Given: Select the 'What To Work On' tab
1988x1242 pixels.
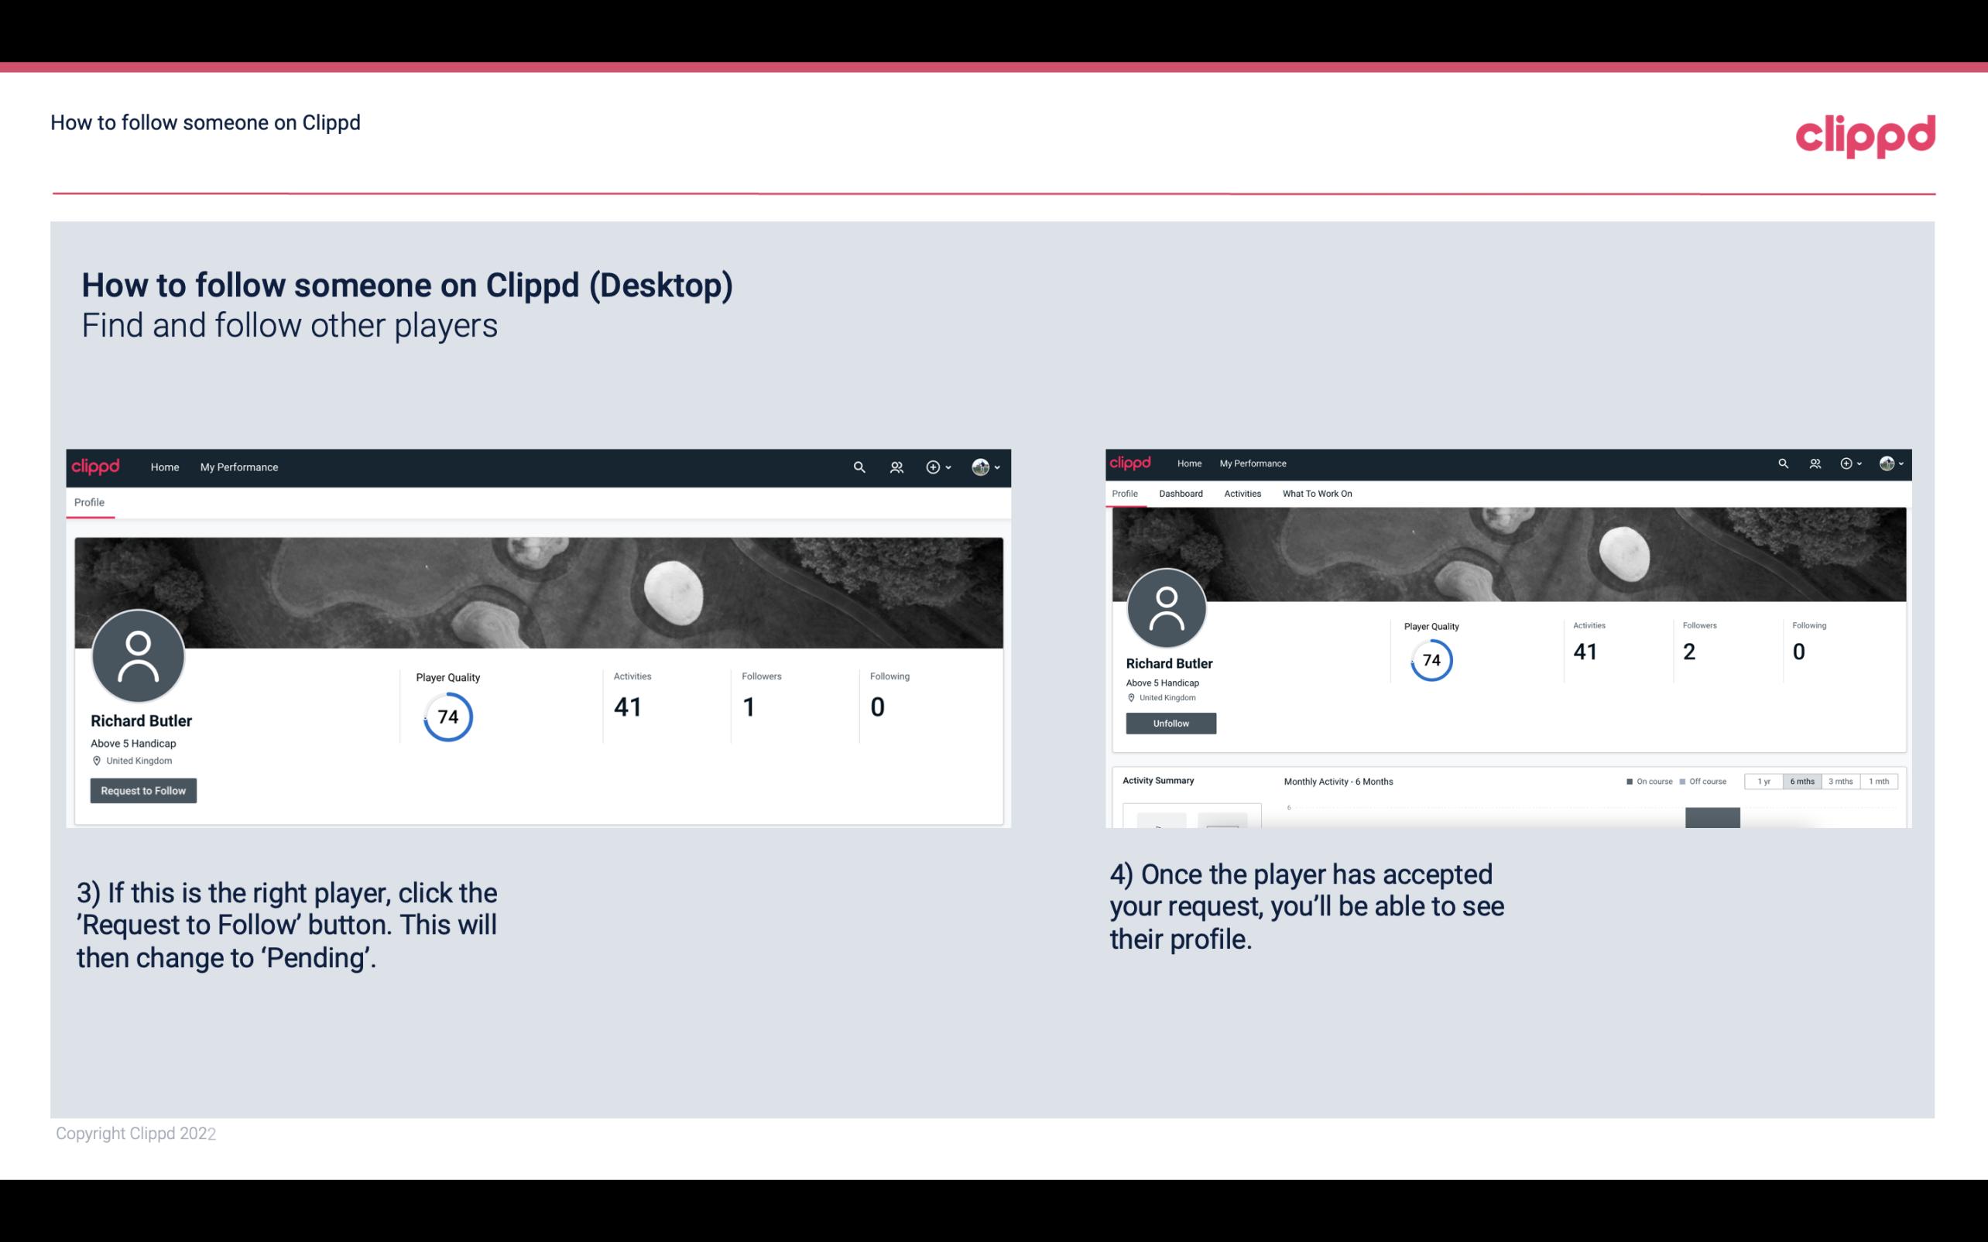Looking at the screenshot, I should (1317, 494).
